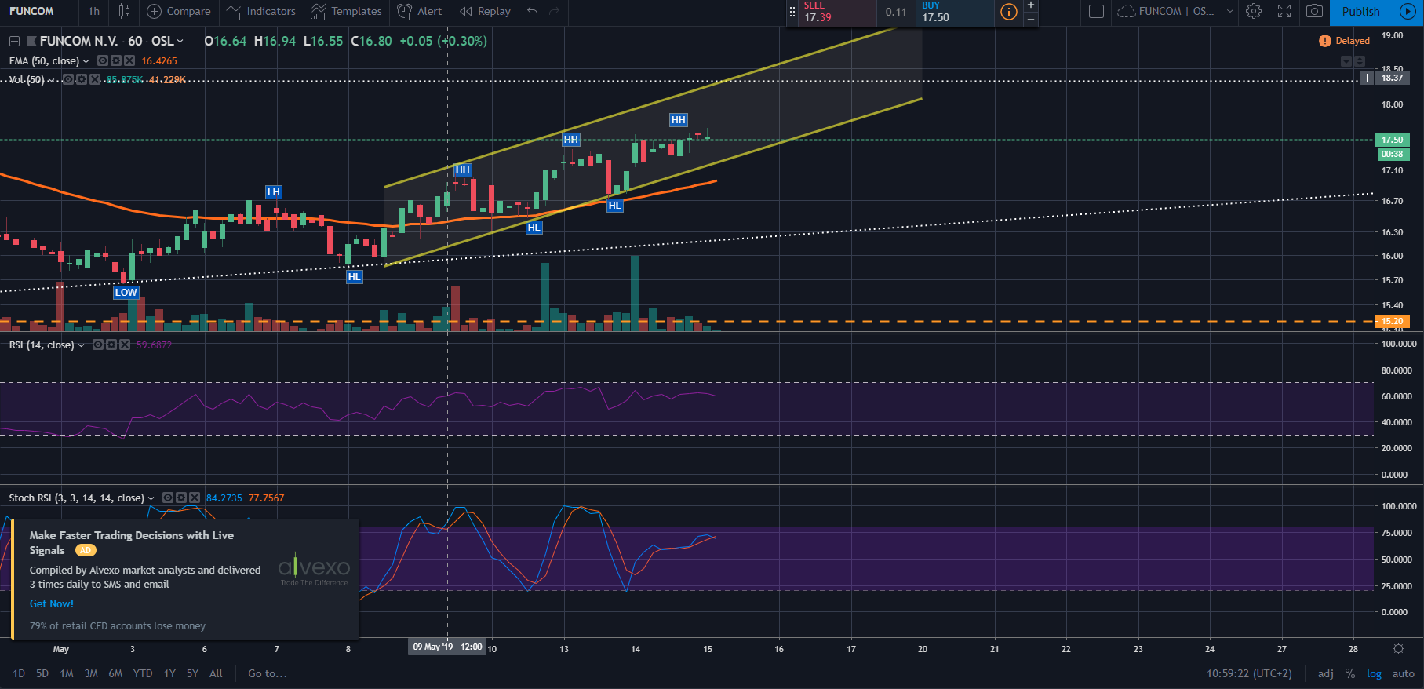This screenshot has height=689, width=1424.
Task: Open the candlestick chart style selector
Action: 124,11
